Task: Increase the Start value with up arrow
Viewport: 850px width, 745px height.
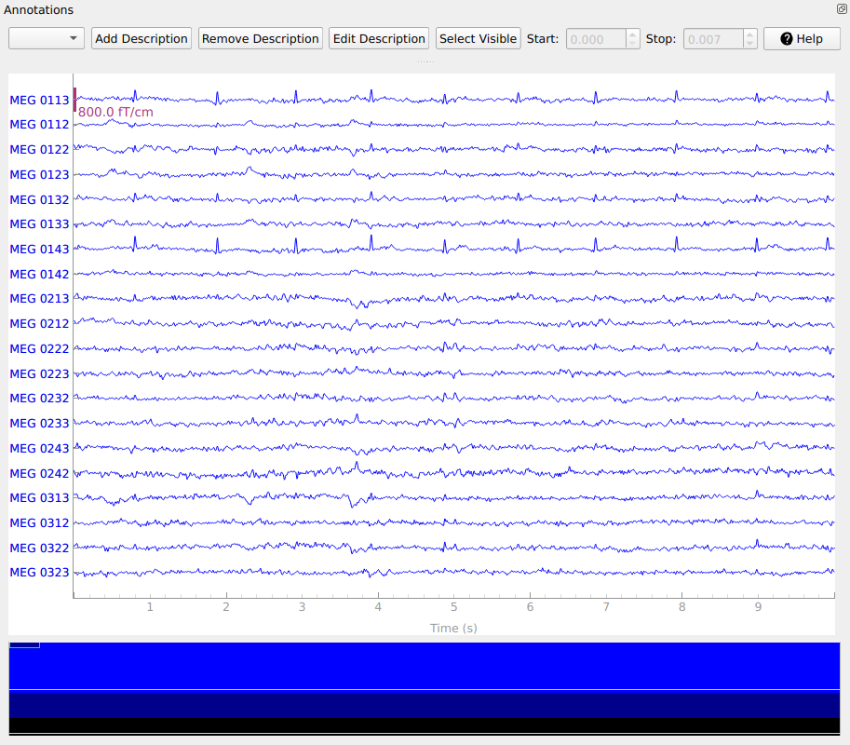Action: tap(633, 34)
